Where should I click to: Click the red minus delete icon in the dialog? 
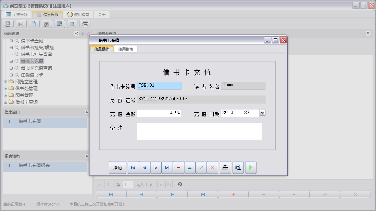pyautogui.click(x=178, y=168)
